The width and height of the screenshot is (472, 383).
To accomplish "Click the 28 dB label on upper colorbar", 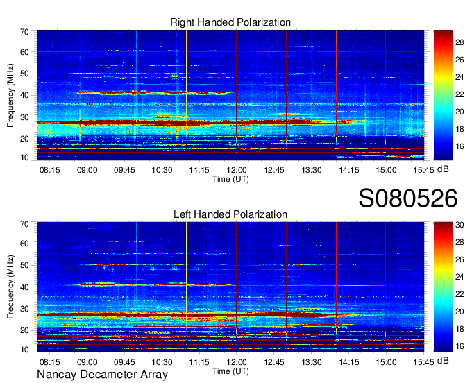I will click(x=460, y=42).
